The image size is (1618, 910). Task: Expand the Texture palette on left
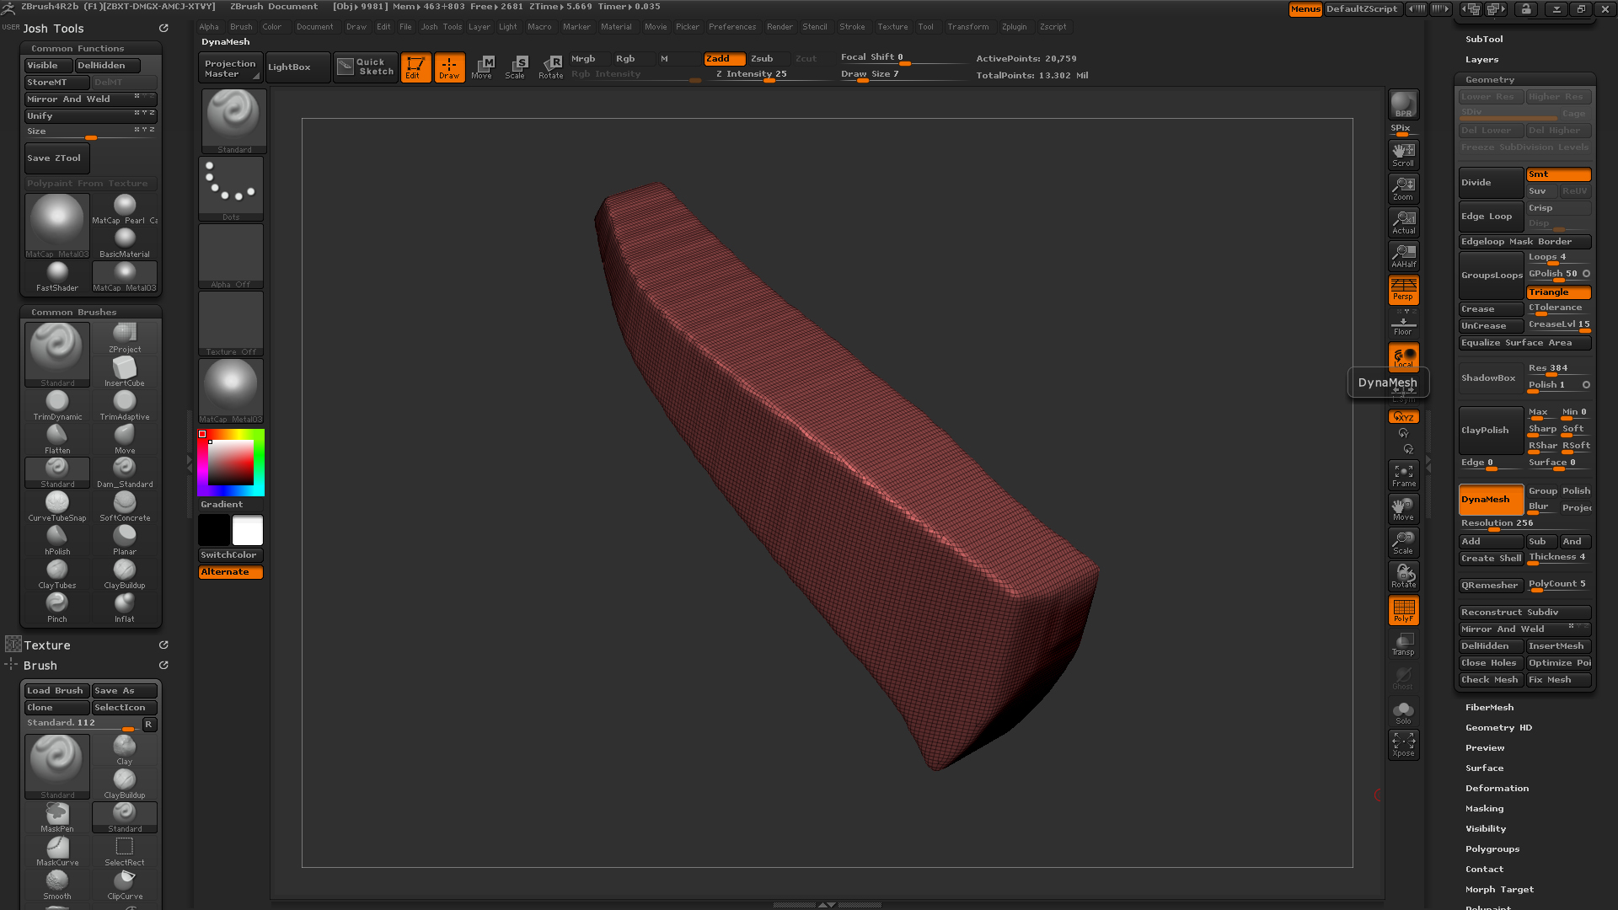click(x=46, y=645)
